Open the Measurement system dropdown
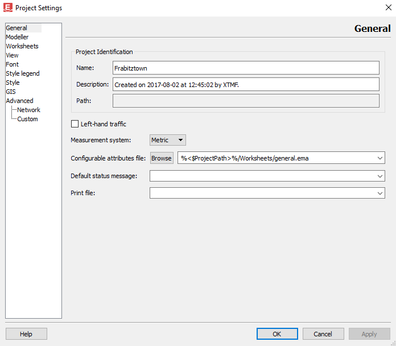Image resolution: width=396 pixels, height=346 pixels. coord(168,140)
